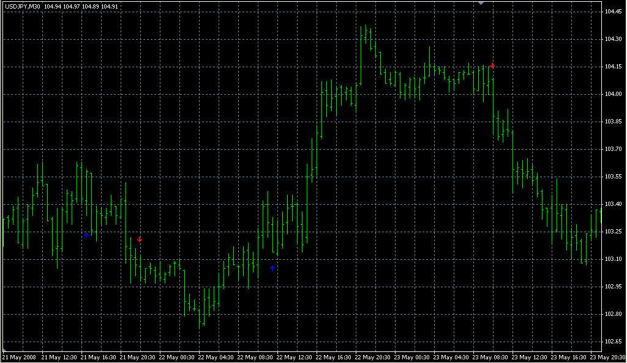Click the 103.70 price scale label
The width and height of the screenshot is (627, 363).
coord(614,149)
